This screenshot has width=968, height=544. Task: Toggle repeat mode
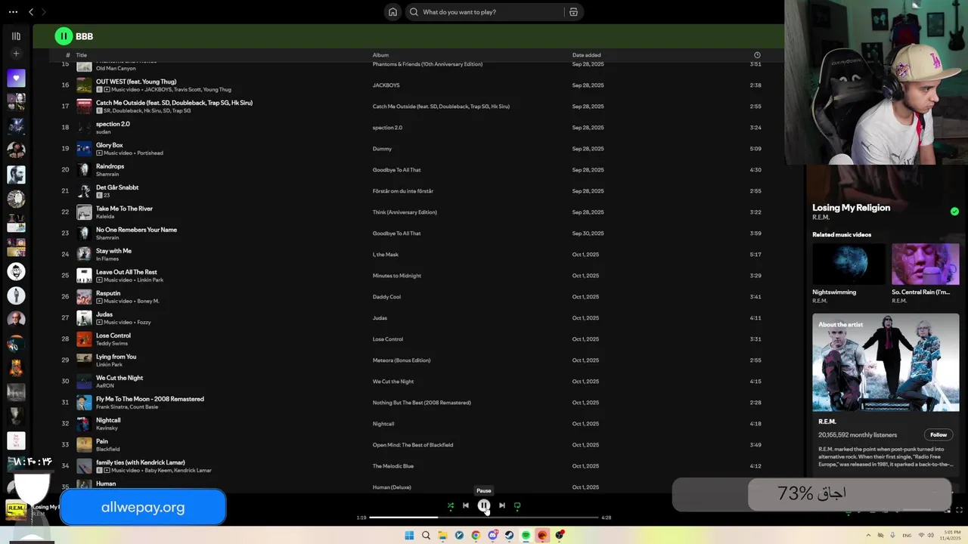tap(517, 505)
